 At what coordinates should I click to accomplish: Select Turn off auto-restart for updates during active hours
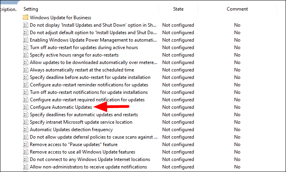[x=84, y=48]
